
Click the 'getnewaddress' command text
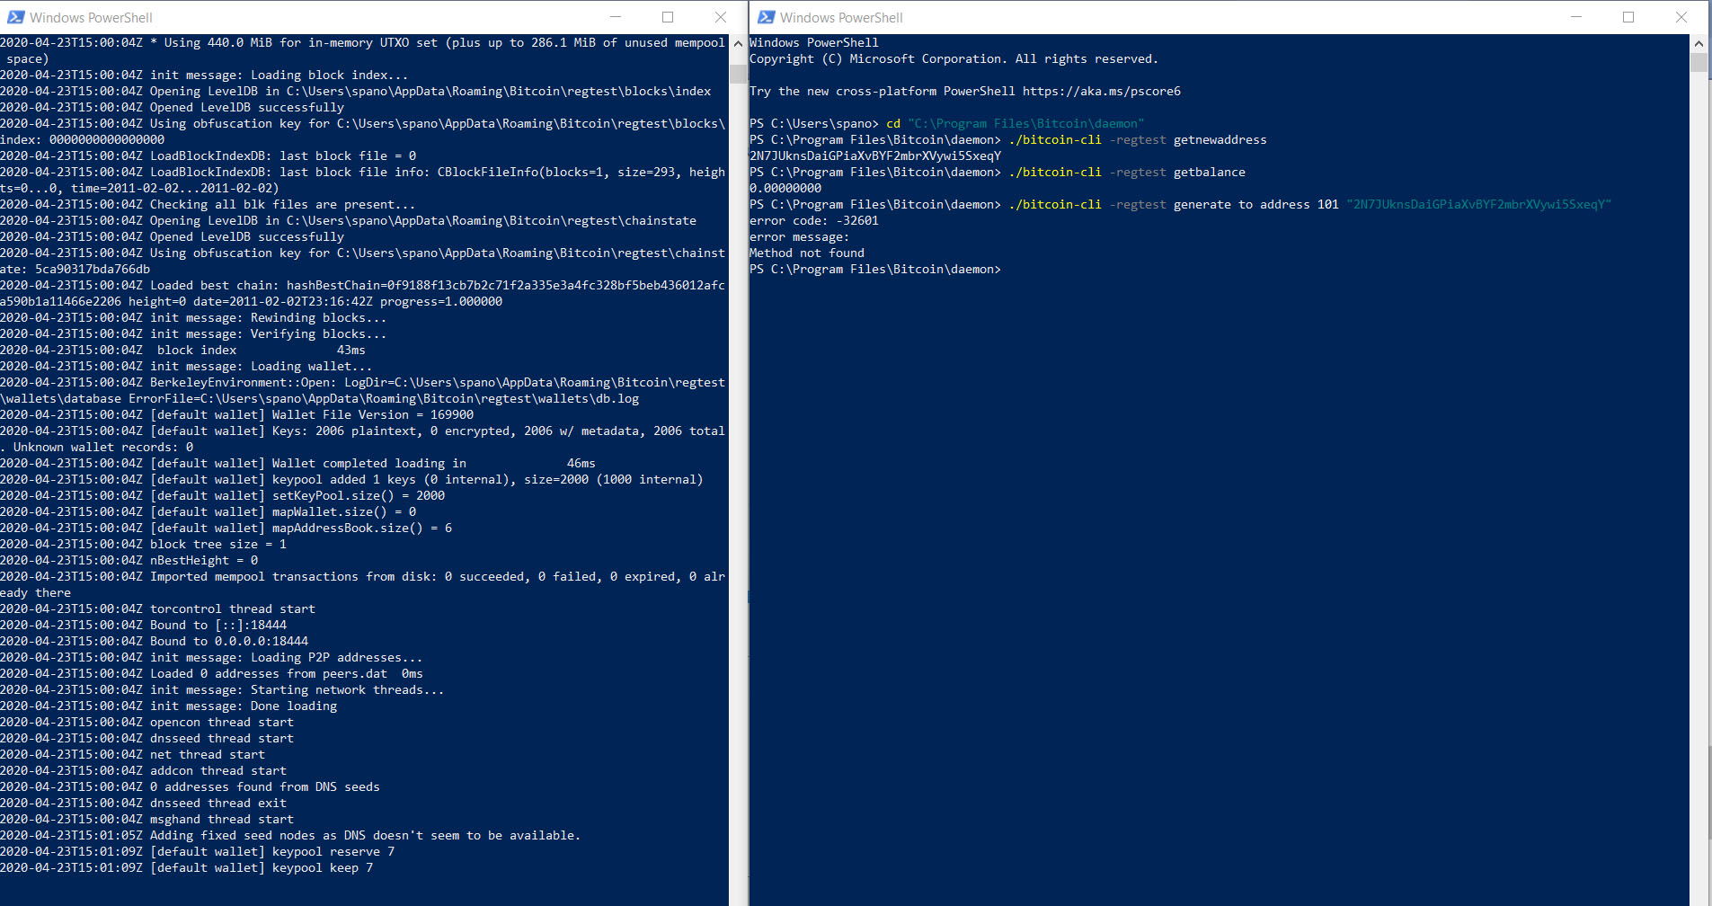point(1220,139)
